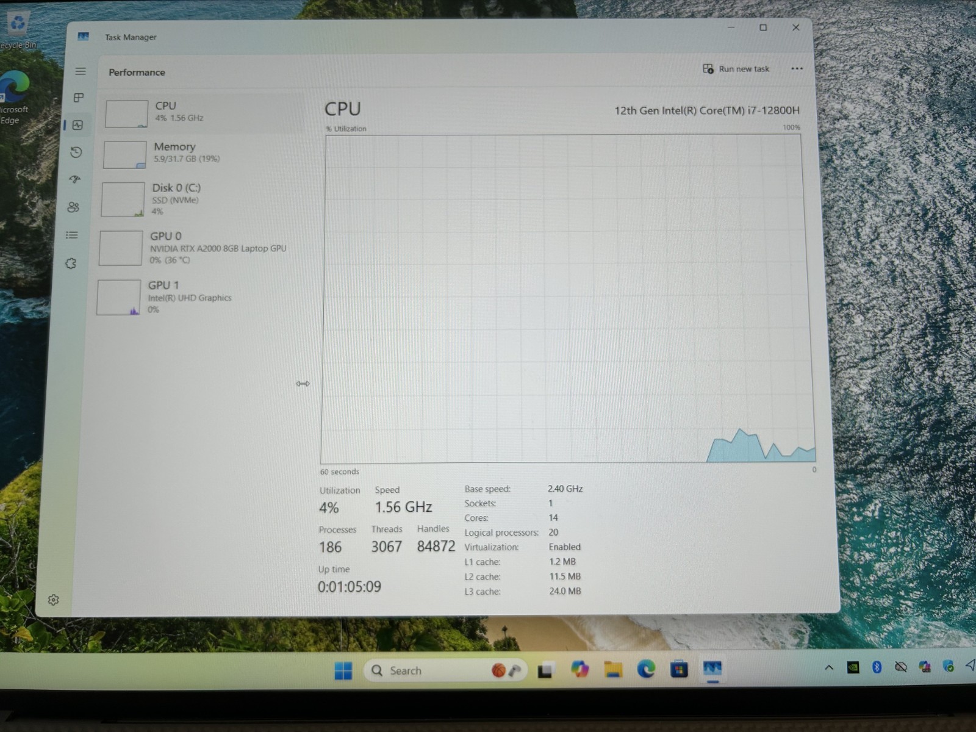
Task: Open NVIDIA tray icon
Action: tap(853, 667)
